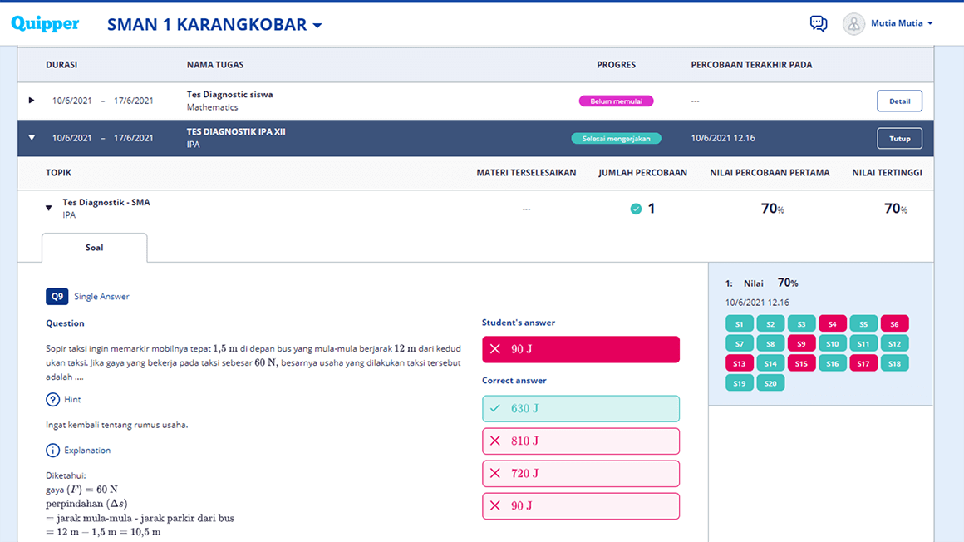The image size is (964, 542).
Task: Open the chat messages icon
Action: pos(819,24)
